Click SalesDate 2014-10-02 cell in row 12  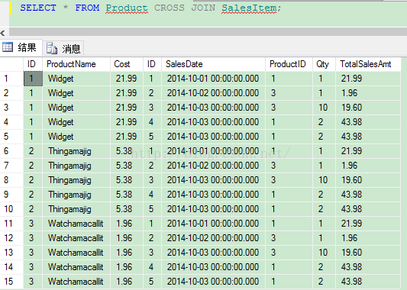(213, 238)
